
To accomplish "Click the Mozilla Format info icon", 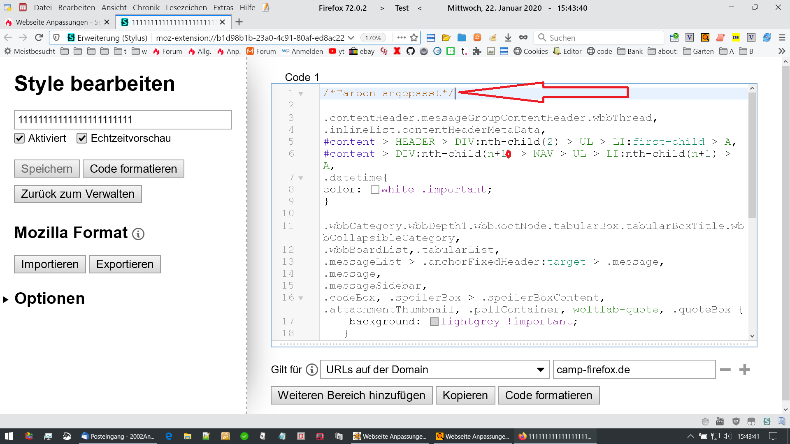I will click(x=138, y=234).
